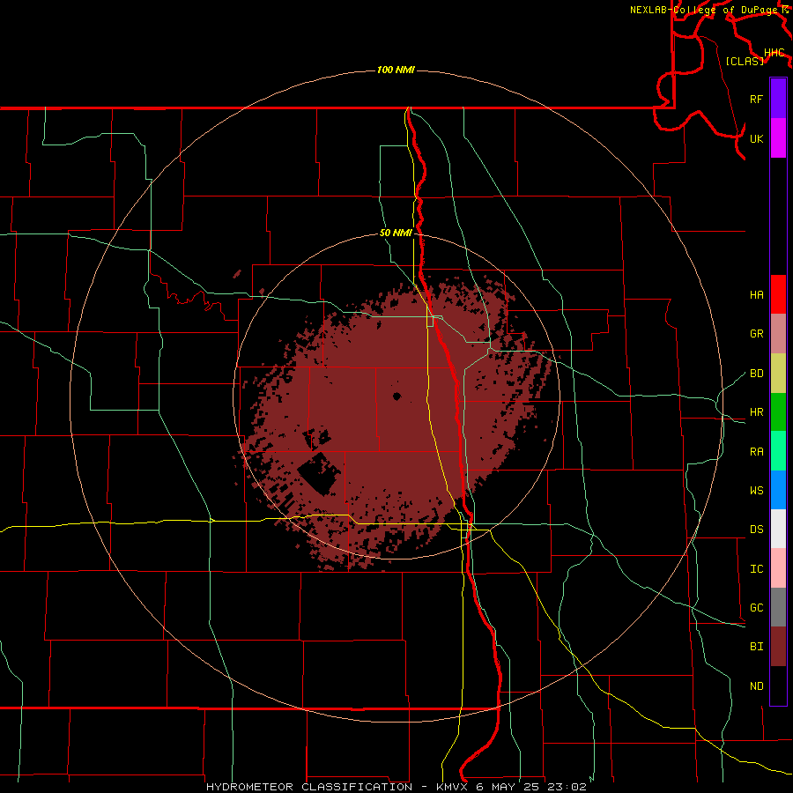This screenshot has height=793, width=793.
Task: Click the ND legend label
Action: pyautogui.click(x=756, y=686)
